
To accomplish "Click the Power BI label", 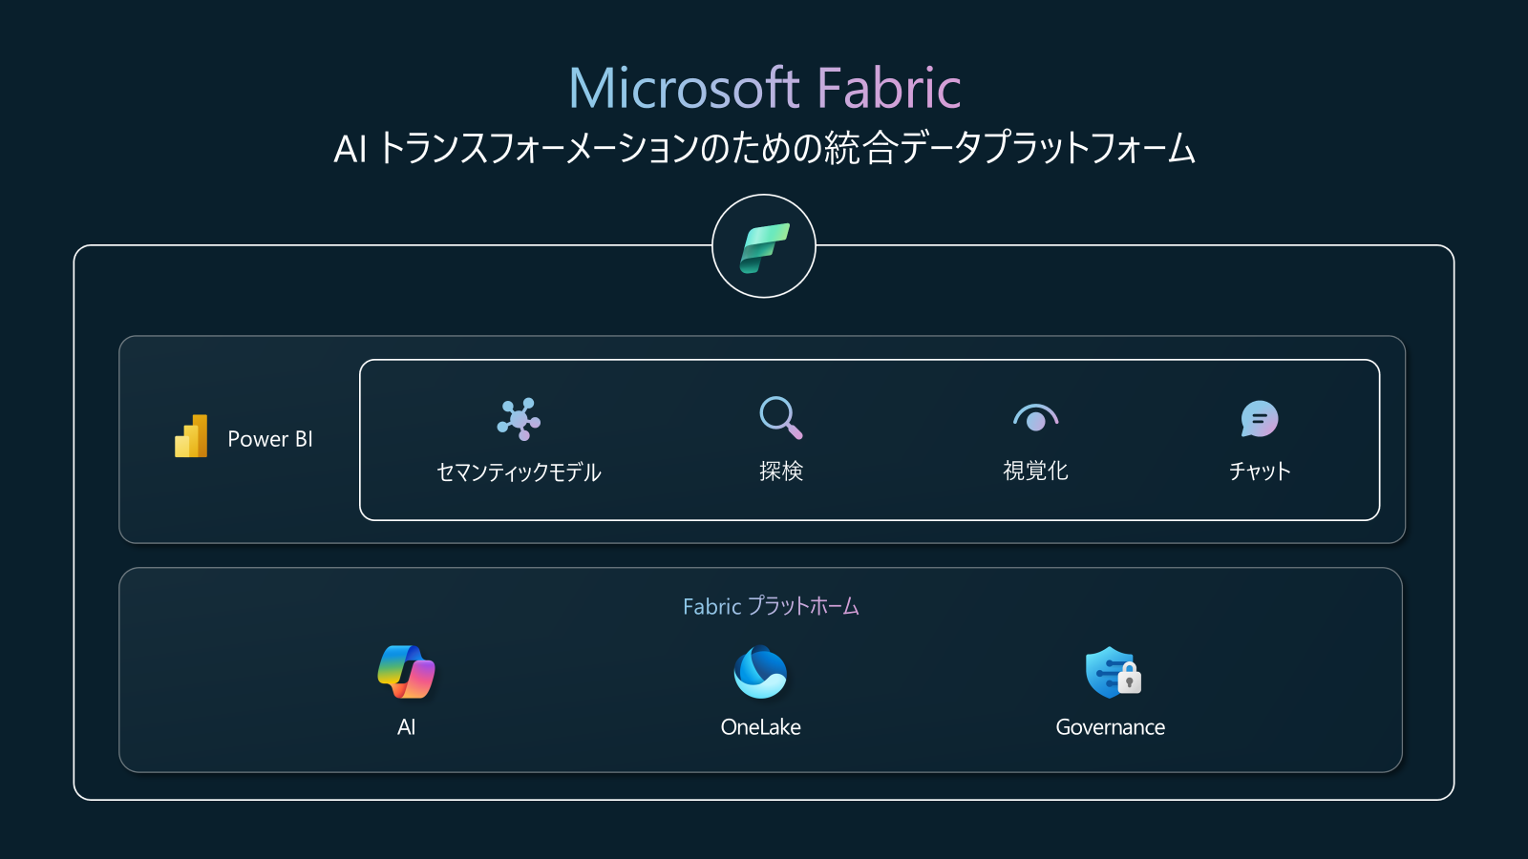I will (x=270, y=439).
